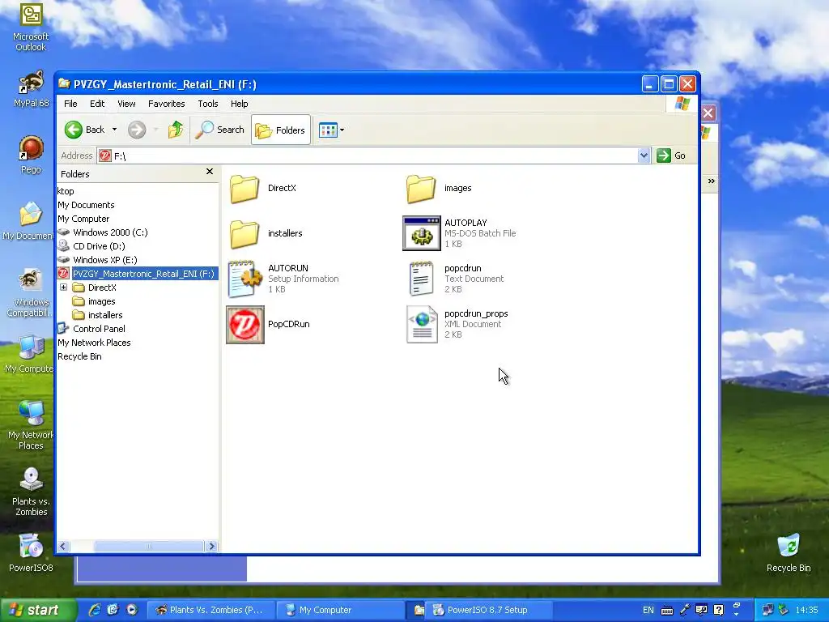Select My Computer in folder tree
The image size is (829, 622).
click(83, 219)
